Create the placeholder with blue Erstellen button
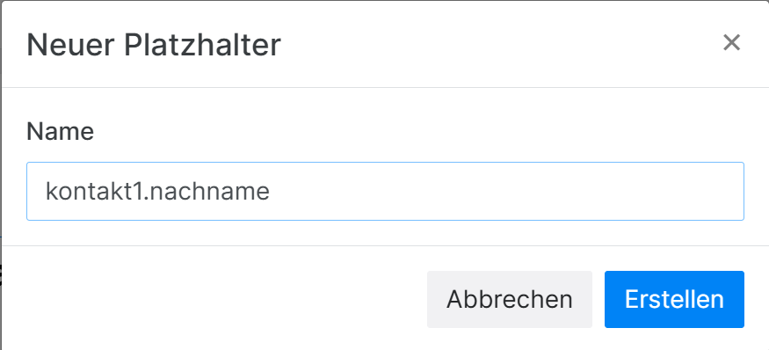This screenshot has height=350, width=769. pos(674,300)
